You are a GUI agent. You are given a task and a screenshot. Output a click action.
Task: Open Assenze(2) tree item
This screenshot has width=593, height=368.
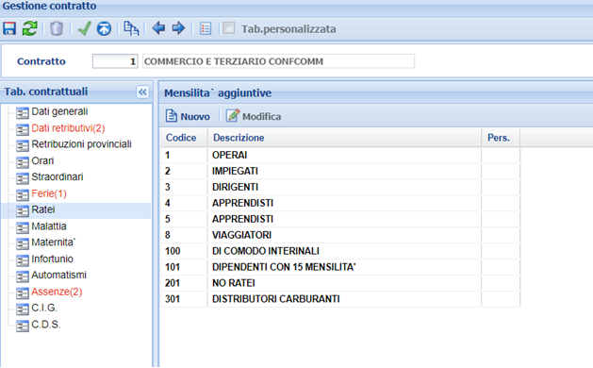click(x=57, y=292)
